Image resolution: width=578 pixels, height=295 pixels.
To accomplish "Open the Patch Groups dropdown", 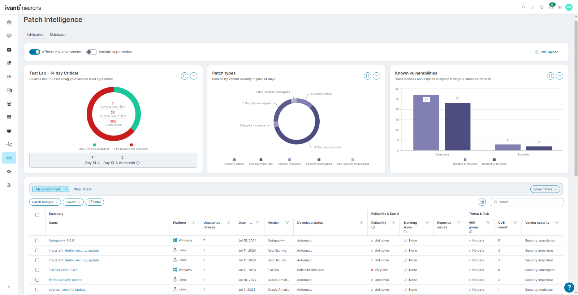I will tap(45, 202).
